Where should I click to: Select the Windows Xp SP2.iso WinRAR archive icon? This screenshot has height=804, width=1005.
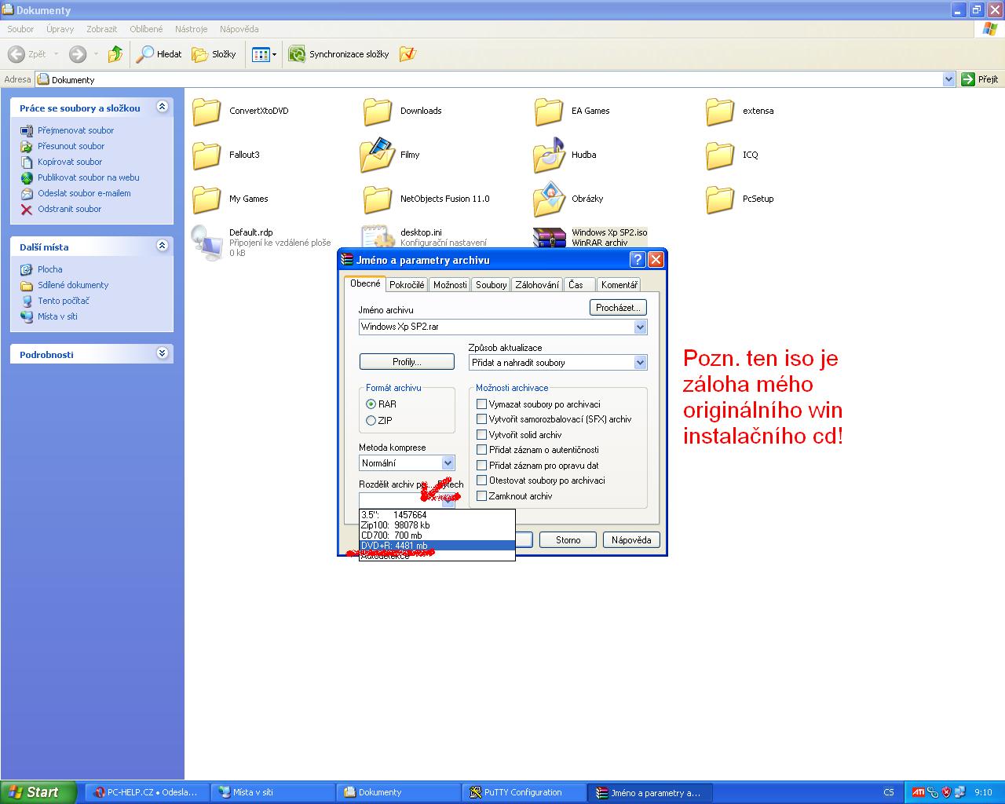pos(550,237)
